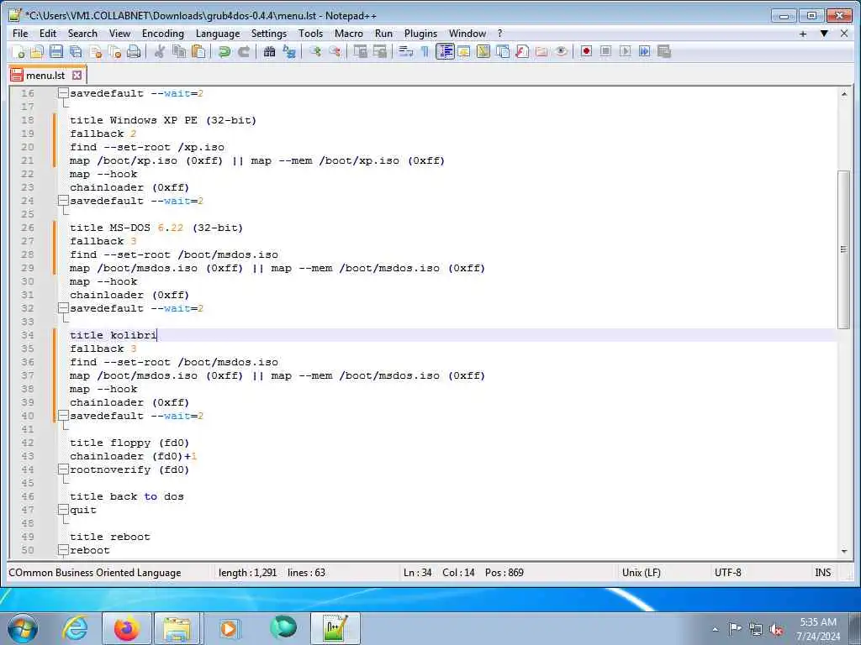This screenshot has width=861, height=645.
Task: Open the Plugins menu
Action: (x=420, y=34)
